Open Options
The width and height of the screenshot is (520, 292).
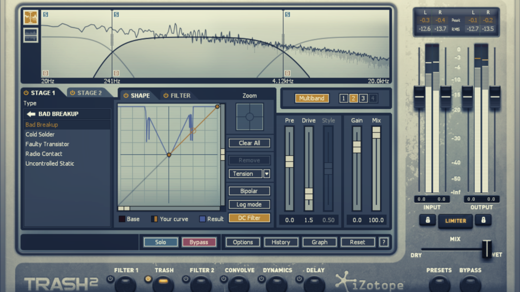click(243, 242)
